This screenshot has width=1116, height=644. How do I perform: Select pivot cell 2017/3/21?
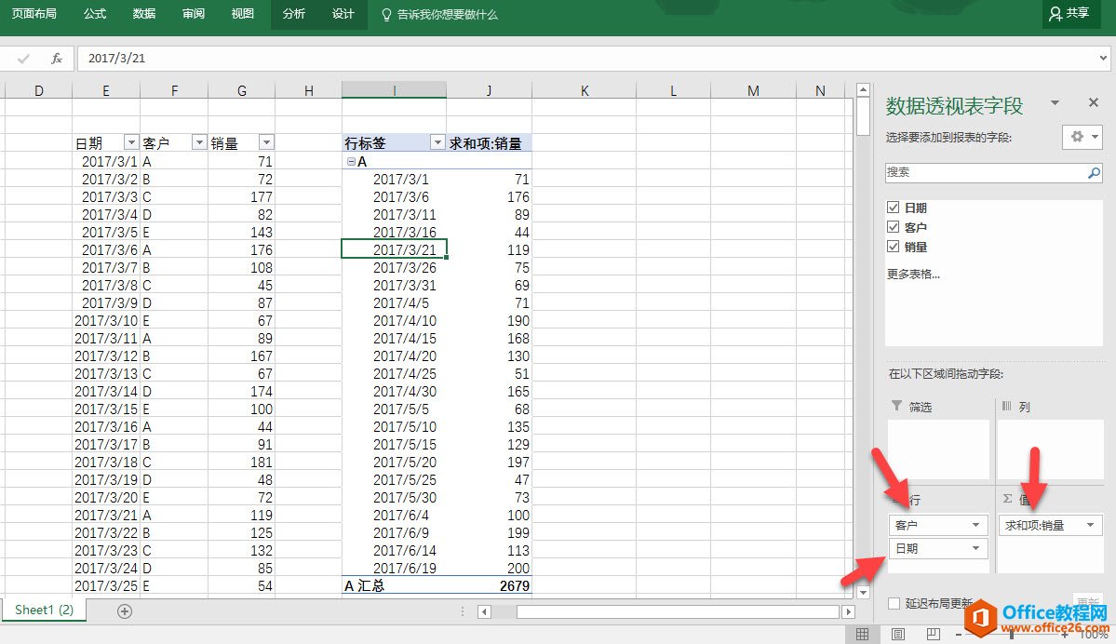(x=395, y=249)
